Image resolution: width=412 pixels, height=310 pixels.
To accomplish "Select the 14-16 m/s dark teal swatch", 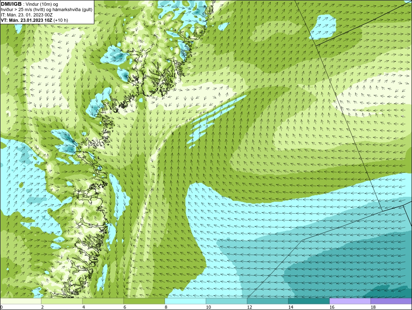I will 309,301.
